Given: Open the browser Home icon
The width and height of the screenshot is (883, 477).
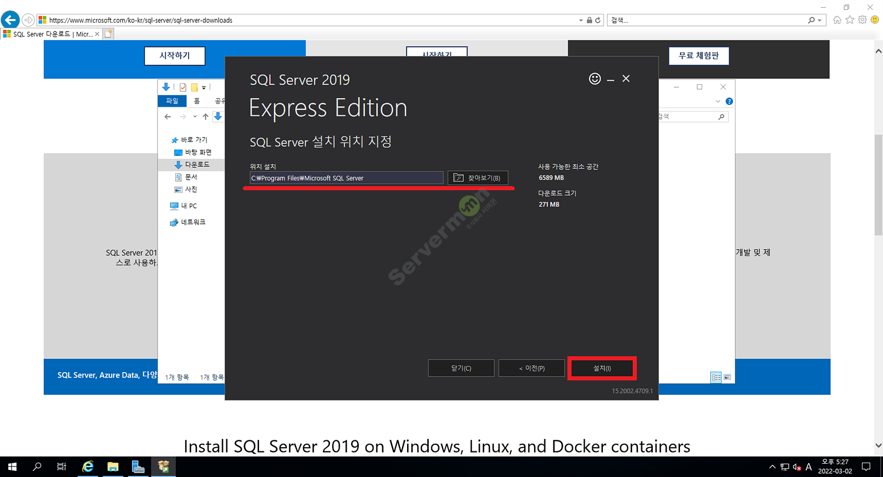Looking at the screenshot, I should click(837, 20).
